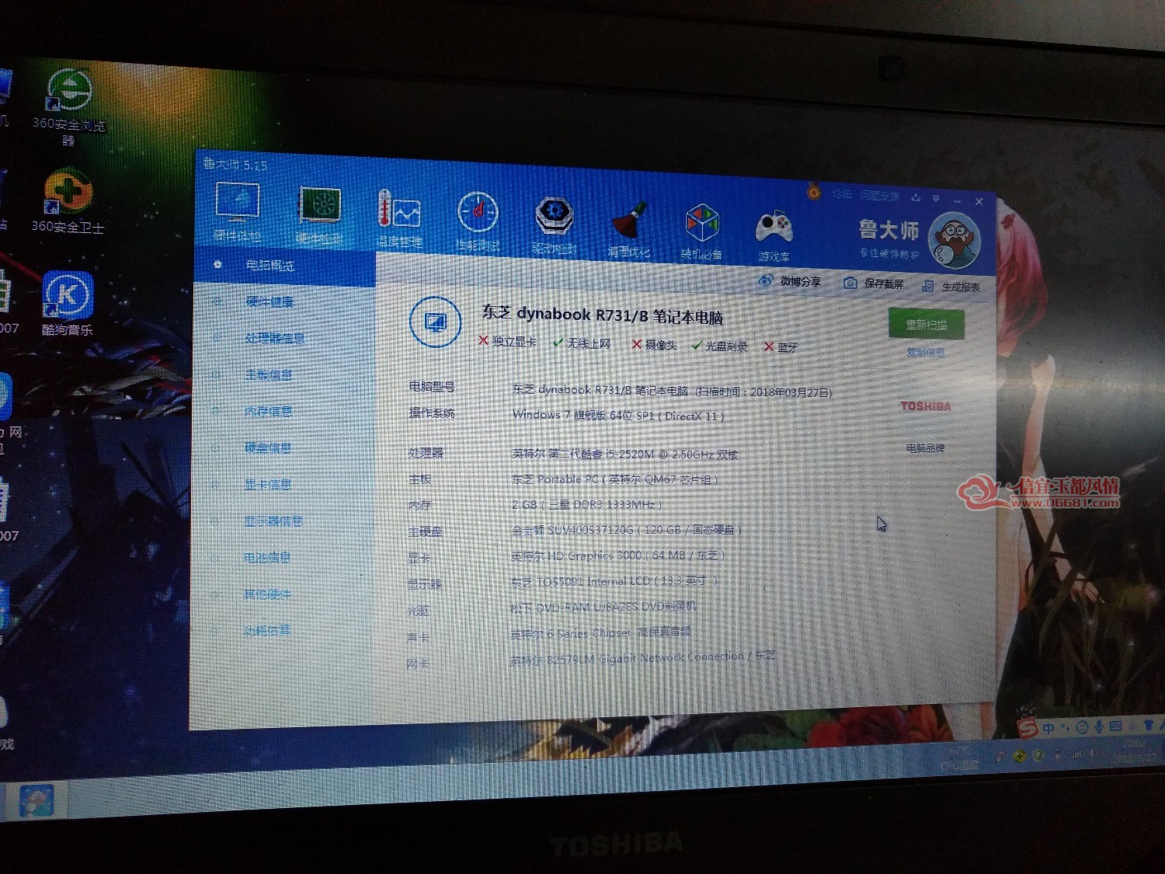Click the battery tray icon
The image size is (1165, 874).
(1057, 754)
